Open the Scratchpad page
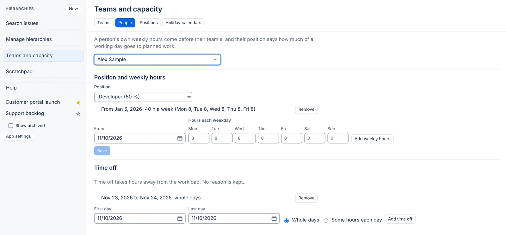The image size is (506, 235). pyautogui.click(x=43, y=72)
